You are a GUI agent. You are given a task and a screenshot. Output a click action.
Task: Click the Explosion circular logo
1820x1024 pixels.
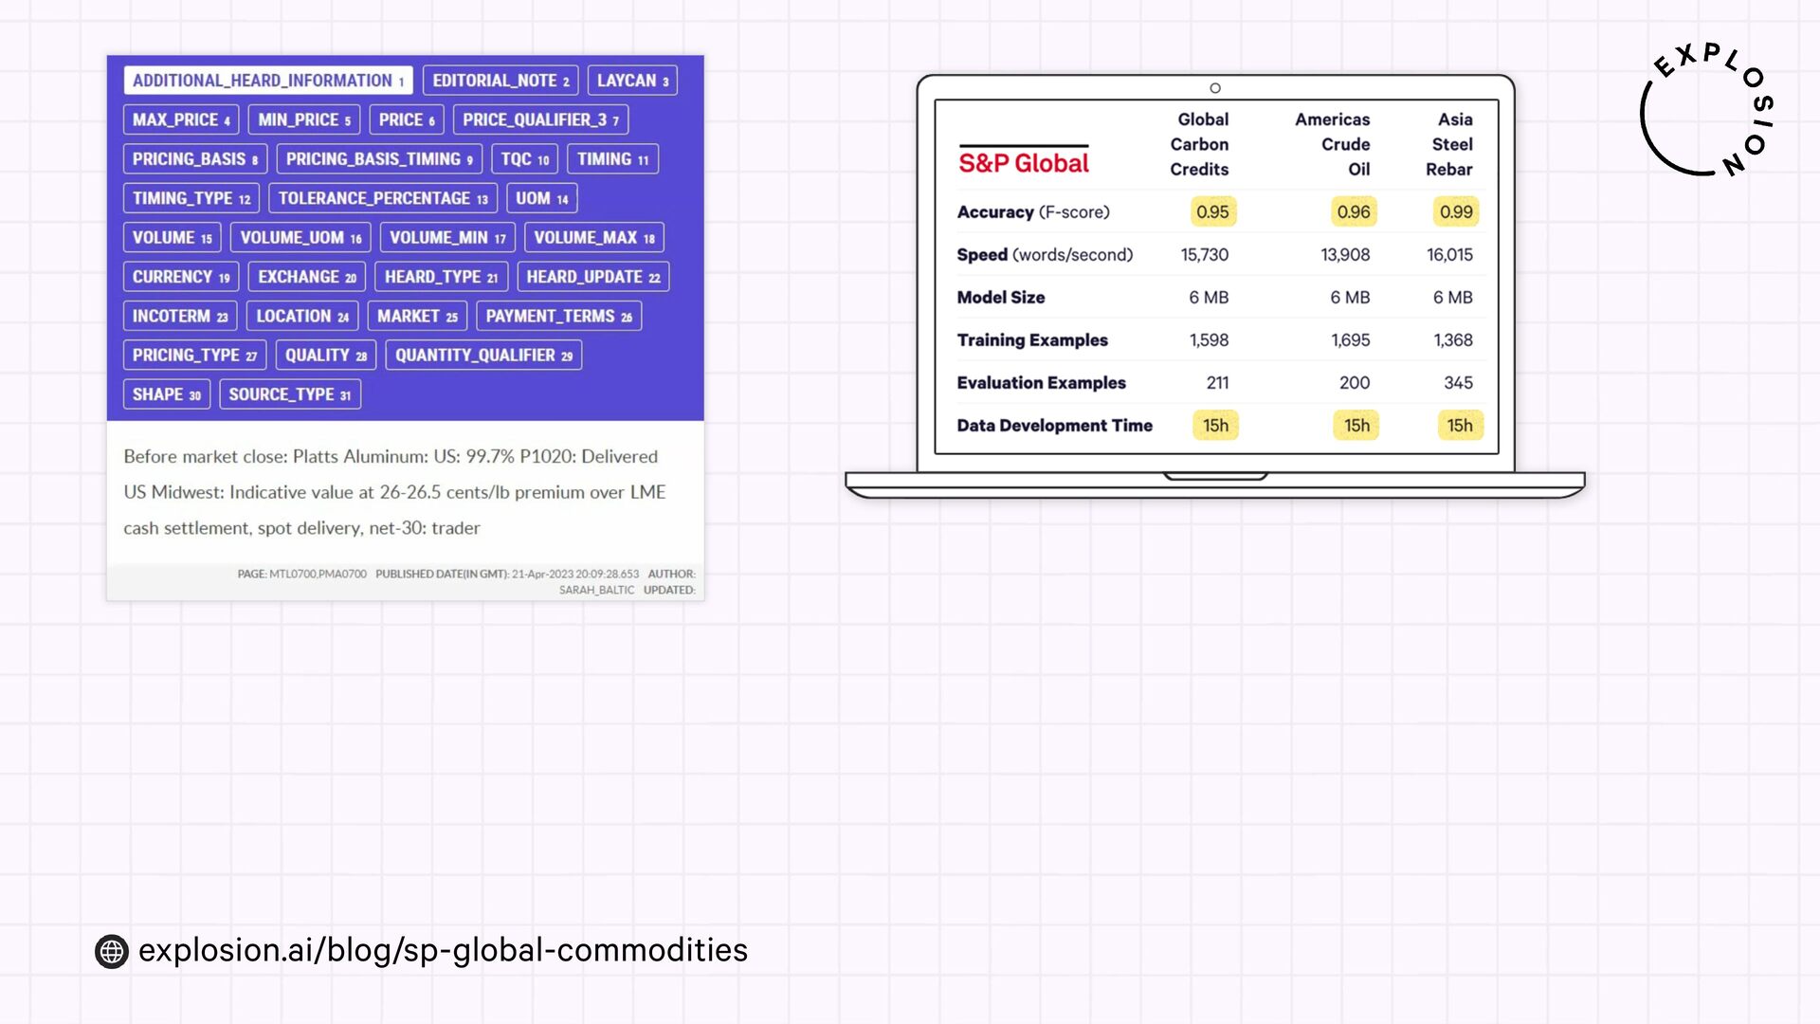tap(1706, 110)
